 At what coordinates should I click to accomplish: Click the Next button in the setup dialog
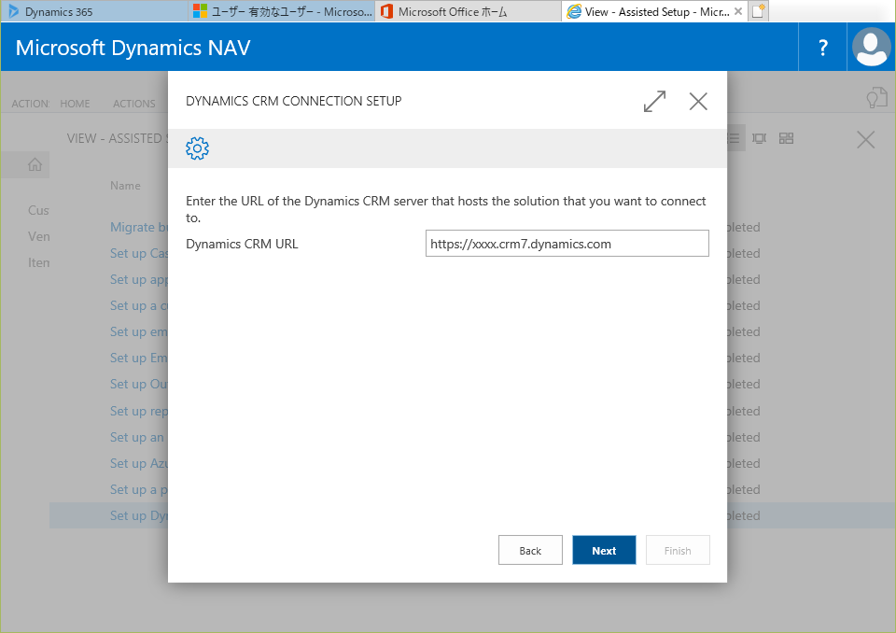coord(604,550)
